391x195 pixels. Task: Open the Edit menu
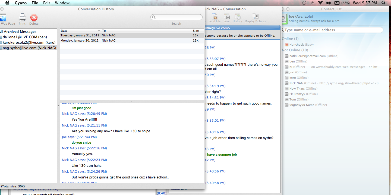(x=47, y=3)
